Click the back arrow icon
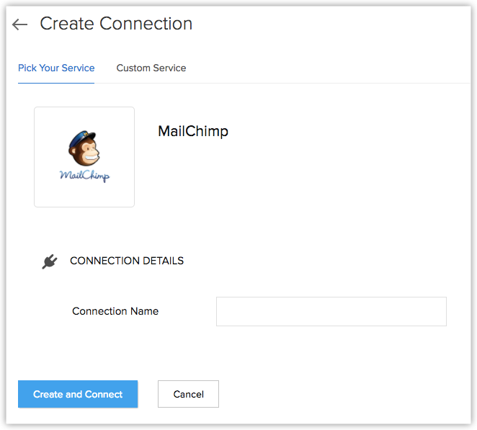This screenshot has height=430, width=477. coord(19,24)
